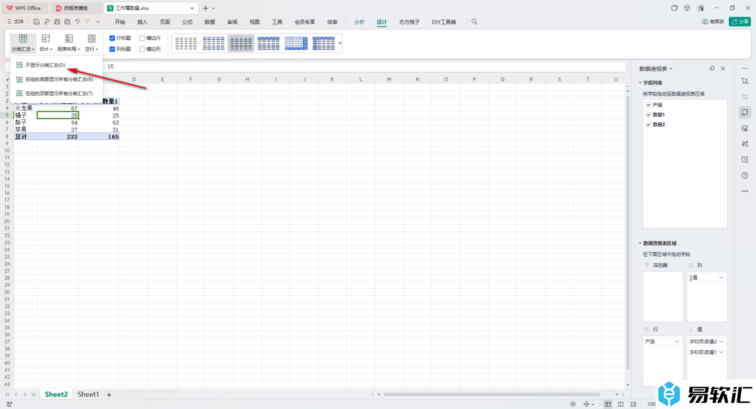
Task: Enable the 镶边行 checkbox
Action: (x=142, y=38)
